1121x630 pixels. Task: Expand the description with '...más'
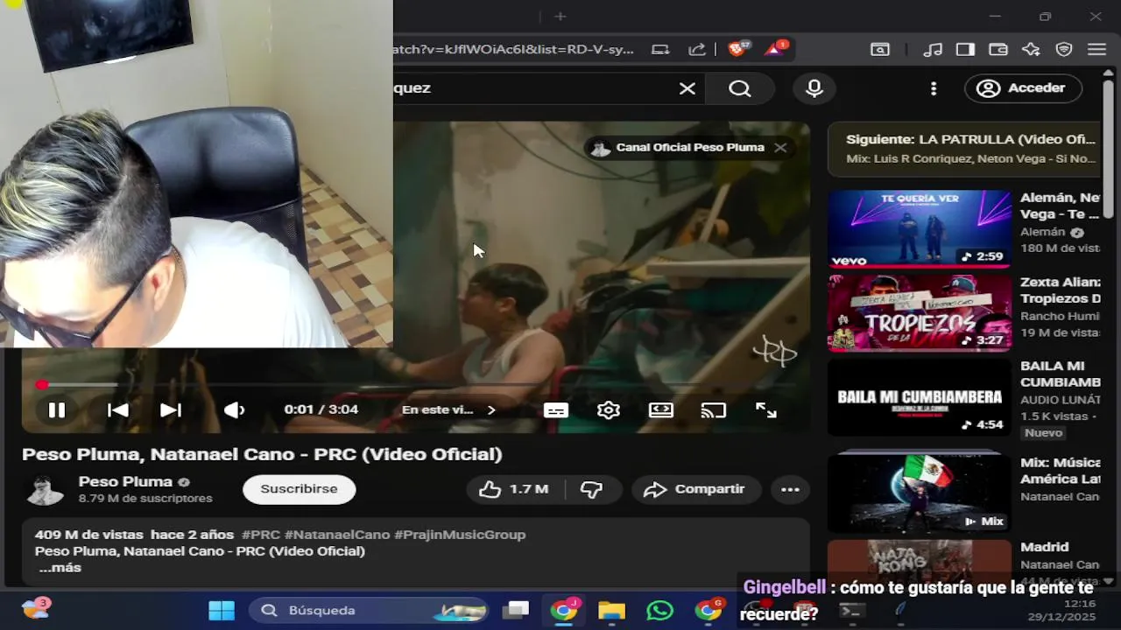60,568
